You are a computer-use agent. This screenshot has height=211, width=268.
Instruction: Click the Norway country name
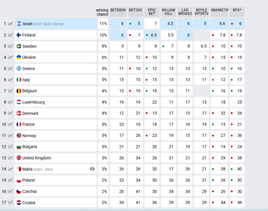click(x=29, y=135)
